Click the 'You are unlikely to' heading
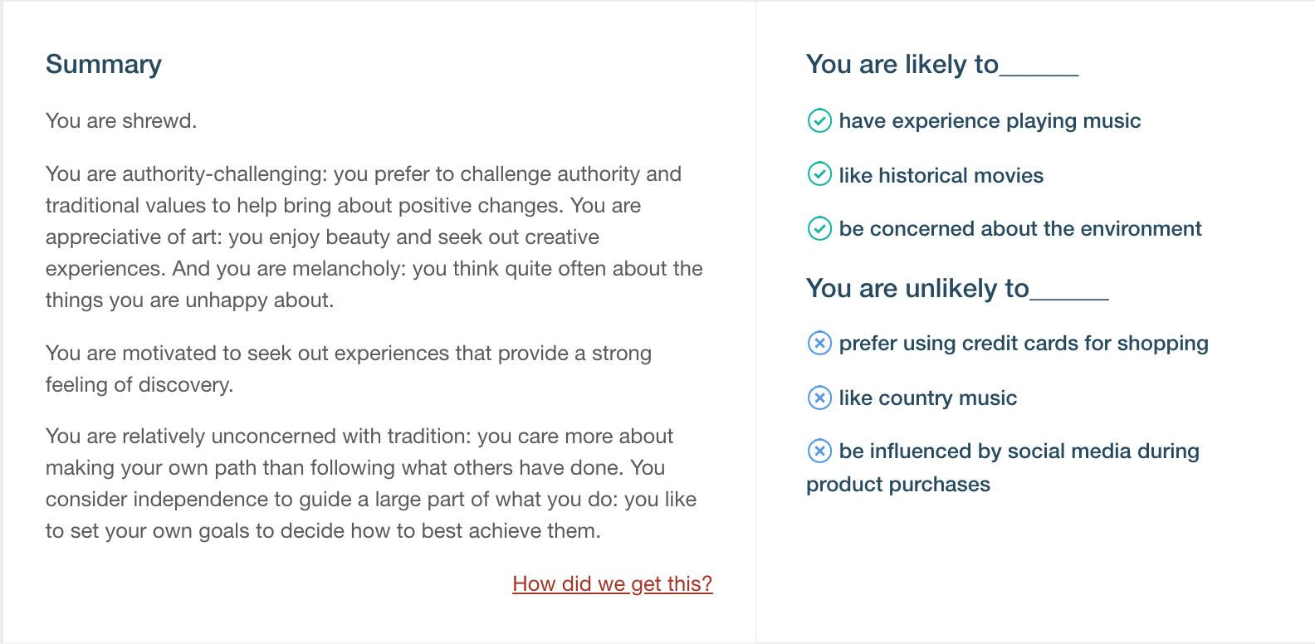The height and width of the screenshot is (644, 1315). click(x=957, y=289)
